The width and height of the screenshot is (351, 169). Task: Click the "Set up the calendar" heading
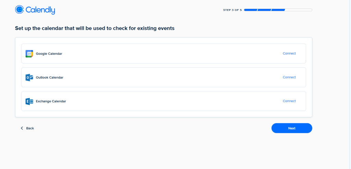[95, 28]
